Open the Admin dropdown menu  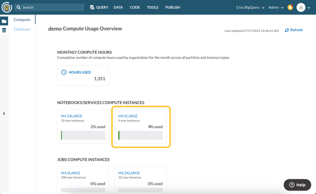pyautogui.click(x=275, y=8)
